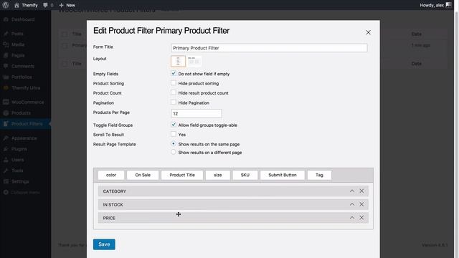Click the PRICE field header
This screenshot has height=258, width=459.
(x=233, y=218)
